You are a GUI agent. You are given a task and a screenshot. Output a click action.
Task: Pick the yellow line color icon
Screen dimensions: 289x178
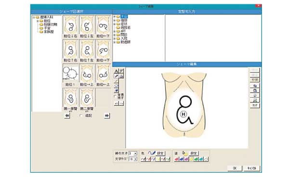(x=158, y=159)
